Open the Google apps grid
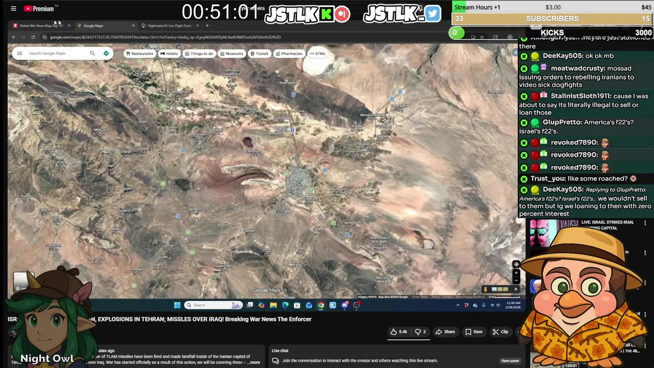The image size is (654, 368). tap(503, 53)
